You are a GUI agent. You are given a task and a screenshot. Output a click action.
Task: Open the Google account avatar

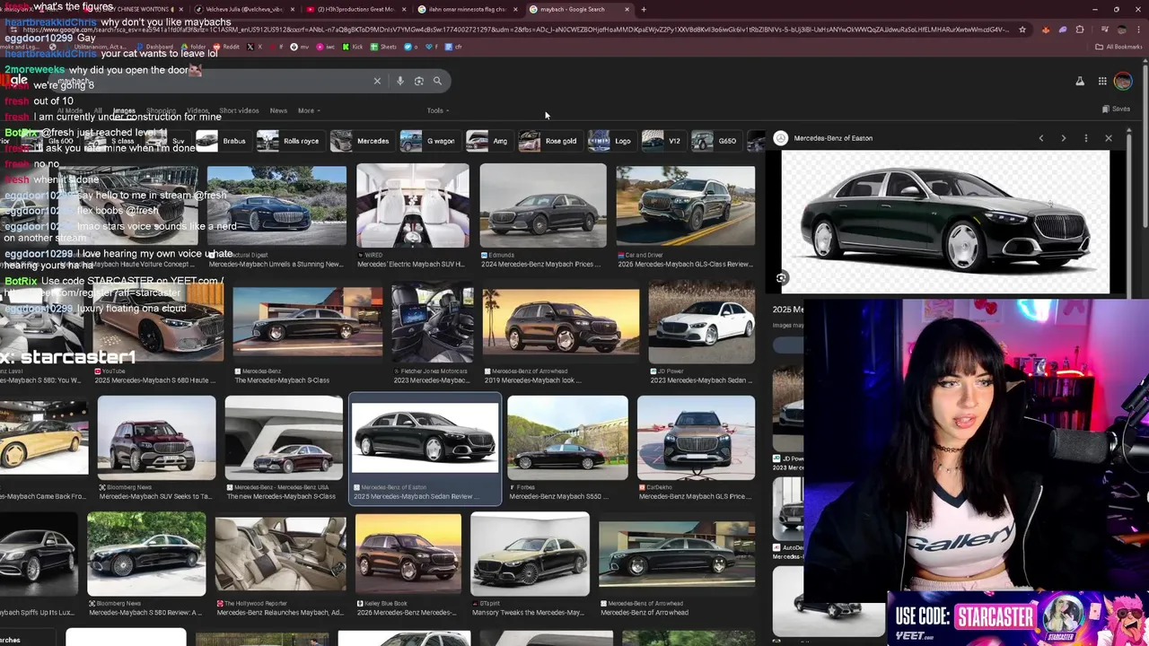tap(1123, 82)
